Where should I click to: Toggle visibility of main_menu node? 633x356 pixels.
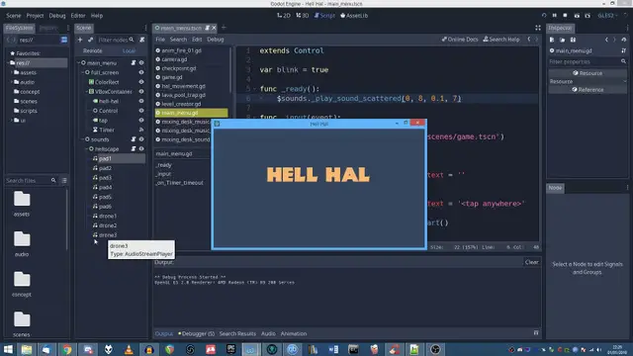[x=141, y=63]
